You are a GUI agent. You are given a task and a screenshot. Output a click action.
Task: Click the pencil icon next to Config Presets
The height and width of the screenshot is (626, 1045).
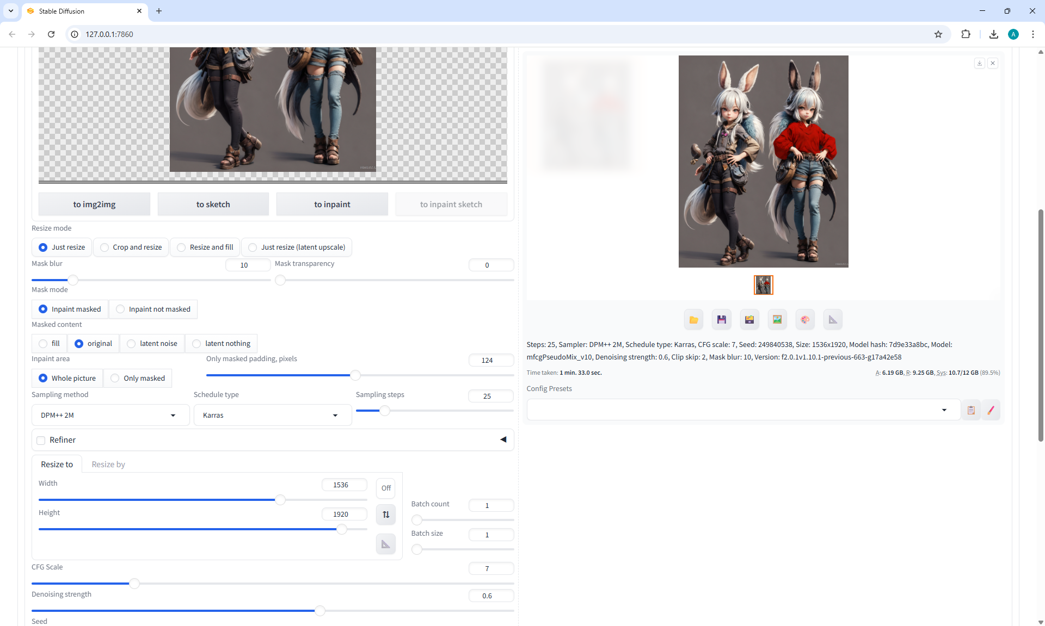click(x=991, y=410)
